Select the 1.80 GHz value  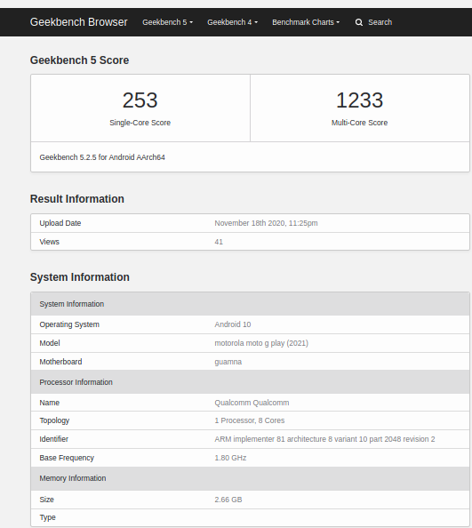pos(230,458)
